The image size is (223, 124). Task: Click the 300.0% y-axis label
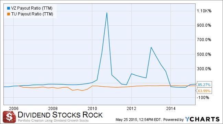[204, 69]
